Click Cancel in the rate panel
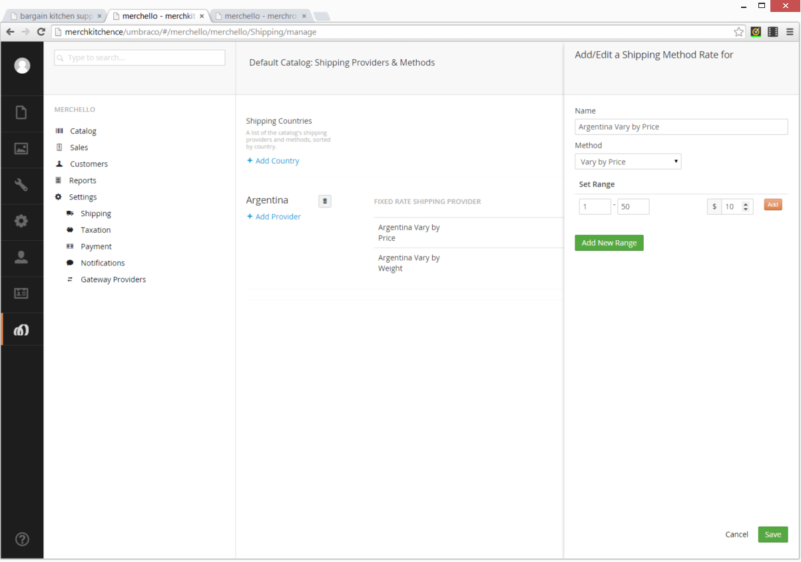Screen dimensions: 801x562 737,535
